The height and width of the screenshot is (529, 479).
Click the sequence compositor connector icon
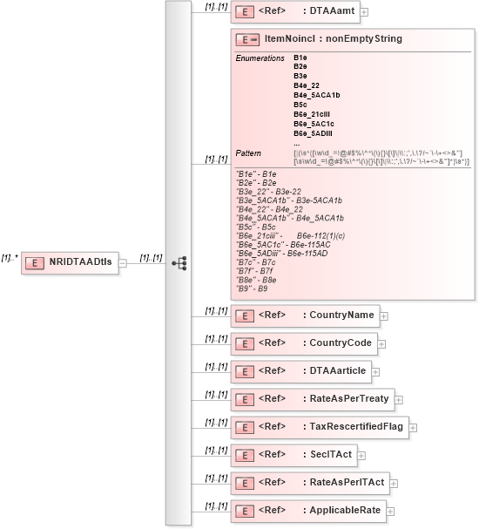(x=179, y=263)
